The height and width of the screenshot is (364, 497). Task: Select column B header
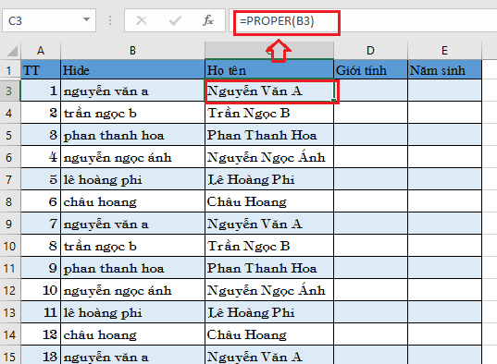(x=132, y=51)
